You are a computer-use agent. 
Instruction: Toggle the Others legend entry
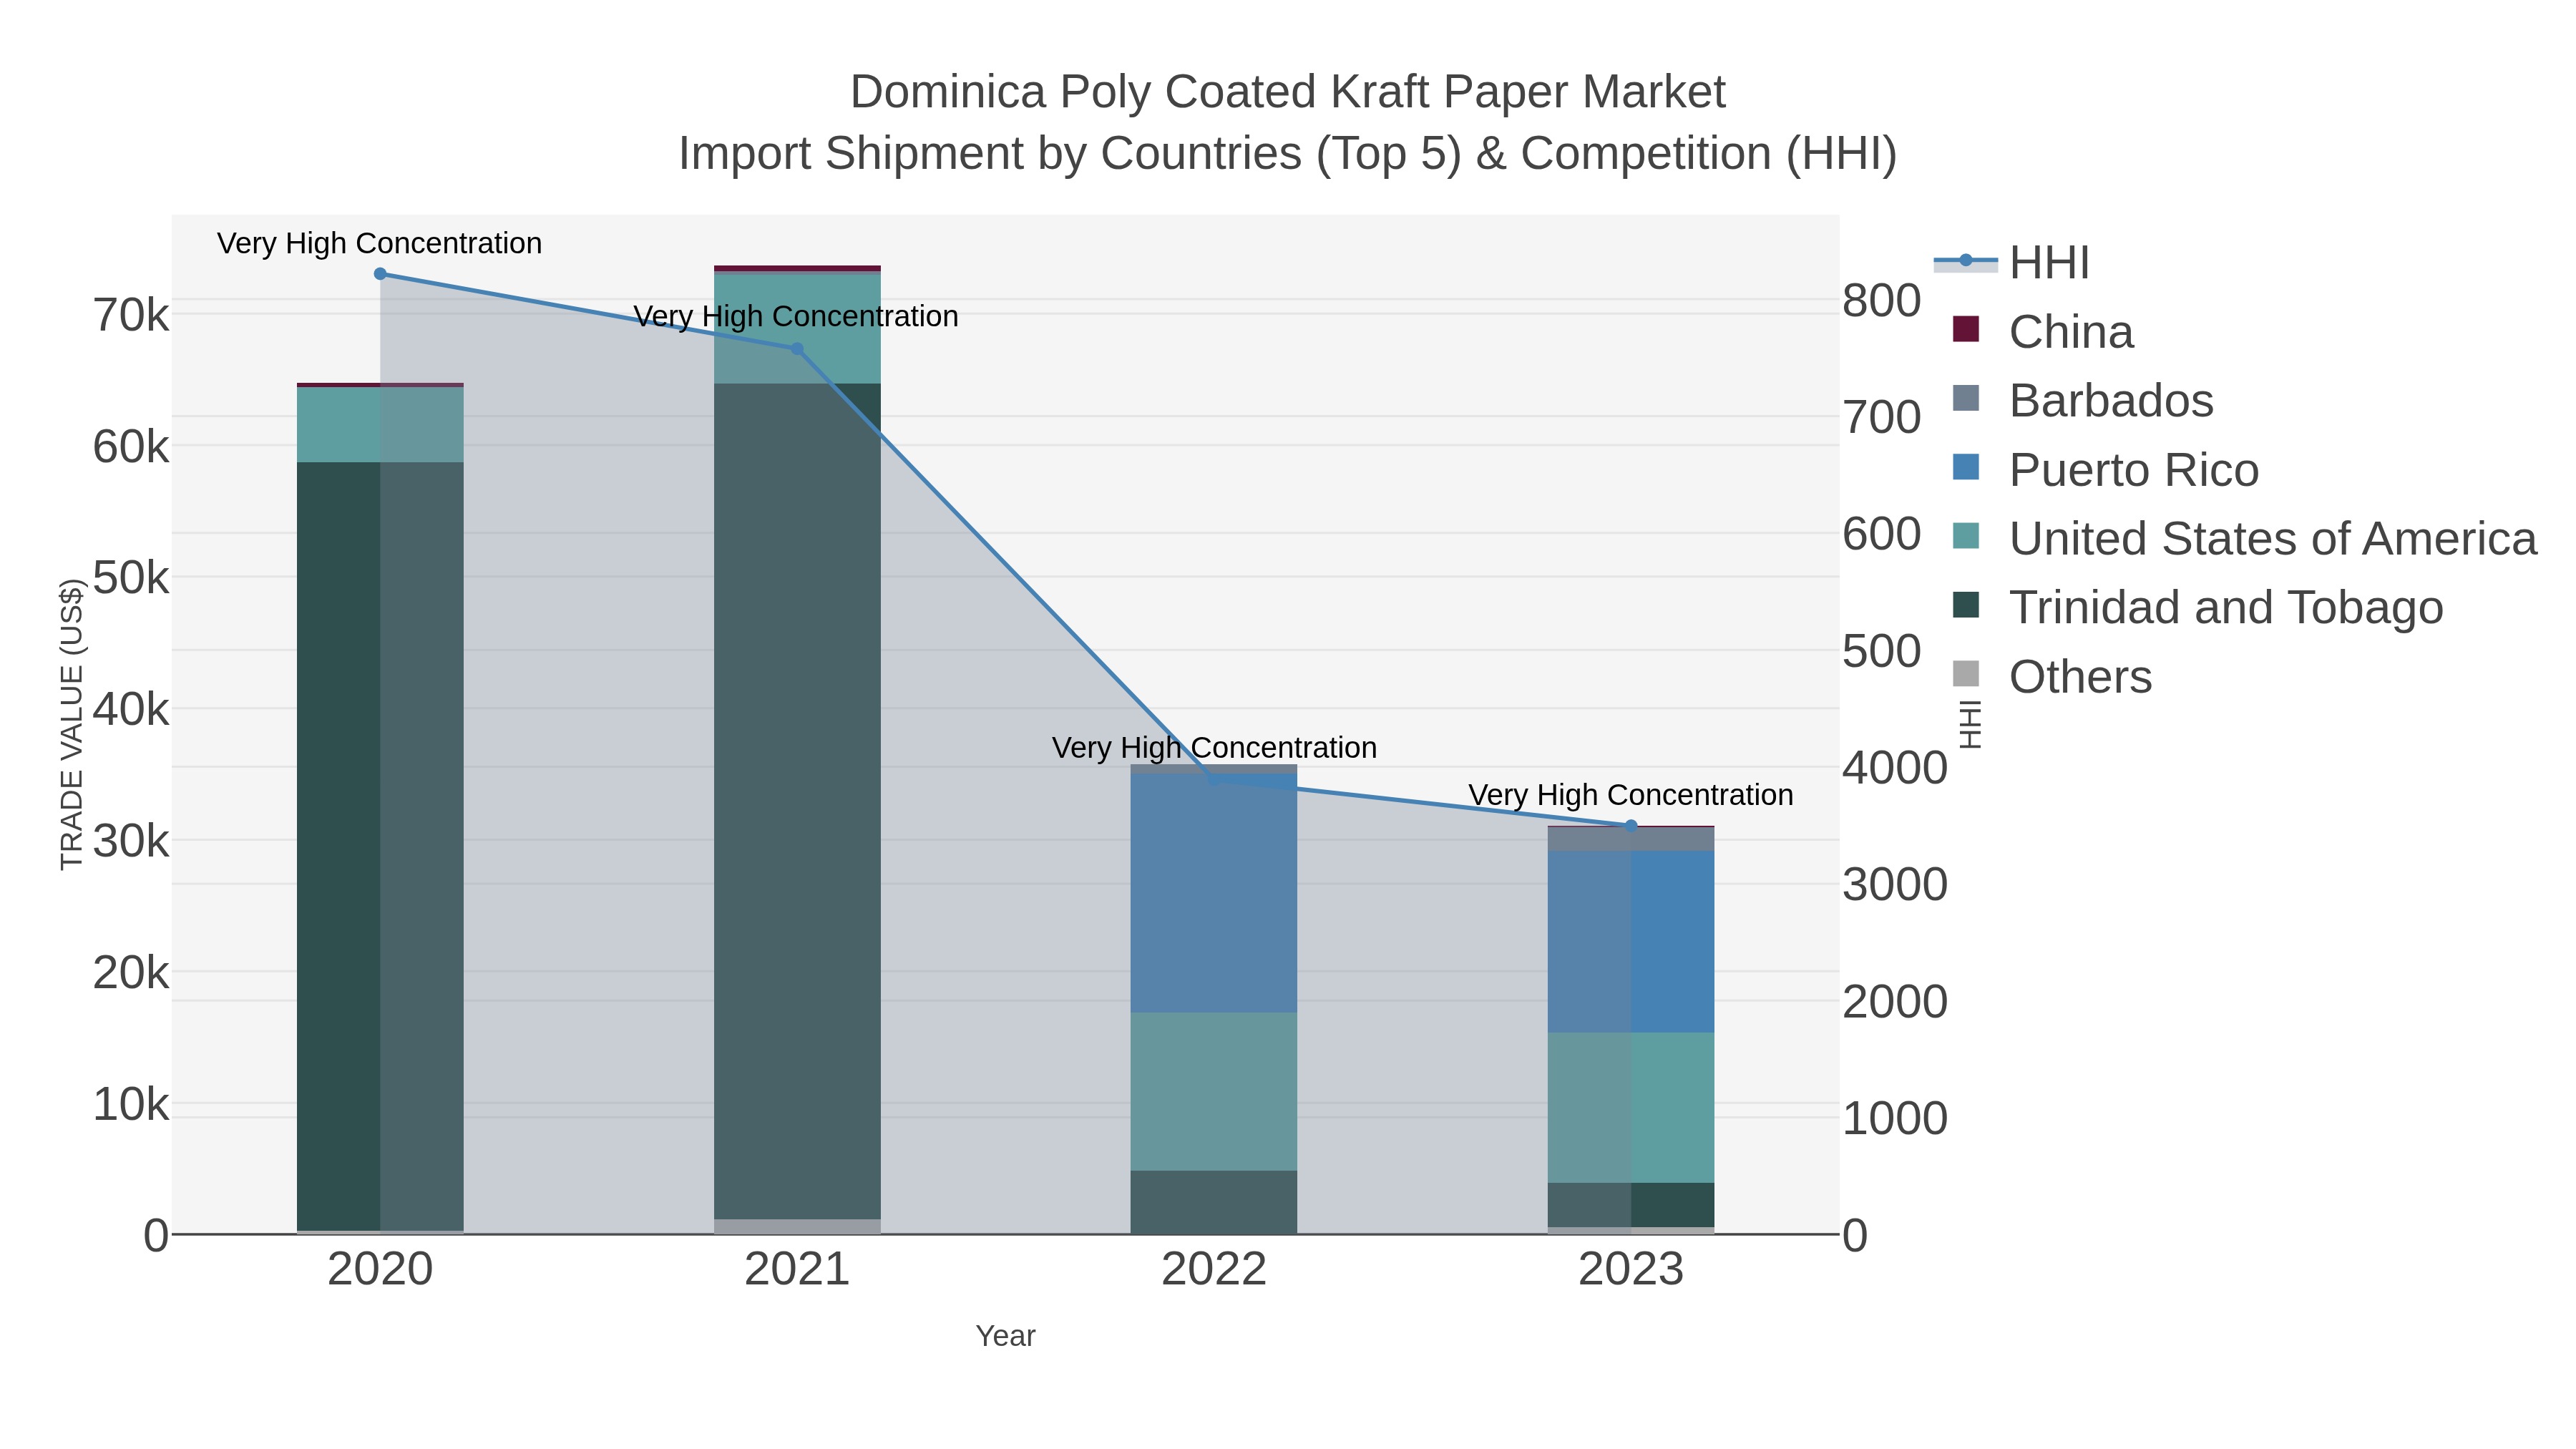point(2052,677)
